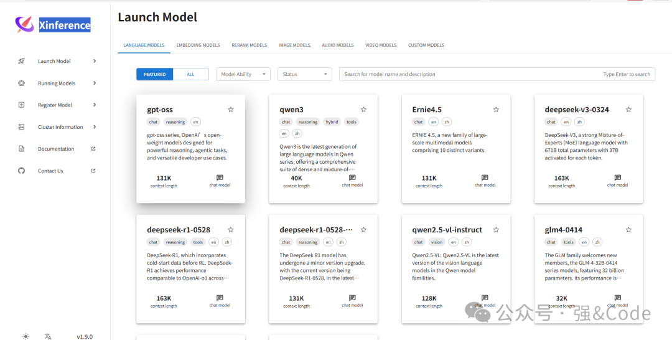This screenshot has height=340, width=672.
Task: Click the Launch Model page heading
Action: pyautogui.click(x=157, y=17)
